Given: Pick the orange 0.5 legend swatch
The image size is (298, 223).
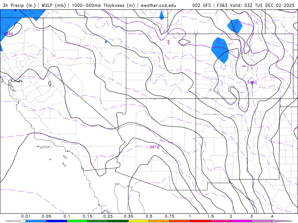Looking at the screenshot, I should [x=159, y=221].
